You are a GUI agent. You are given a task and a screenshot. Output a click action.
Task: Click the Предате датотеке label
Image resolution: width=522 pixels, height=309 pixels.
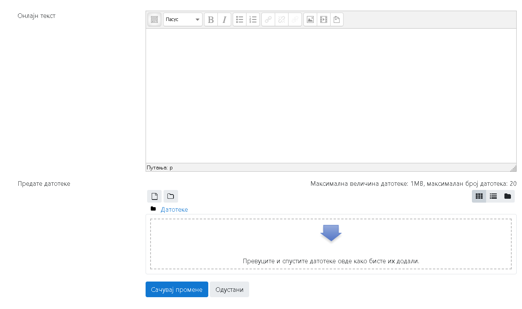44,183
